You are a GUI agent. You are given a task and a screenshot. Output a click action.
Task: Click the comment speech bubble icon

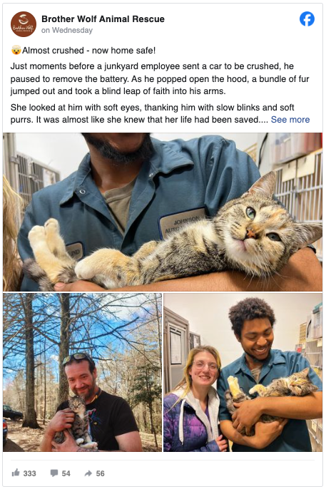pos(54,473)
